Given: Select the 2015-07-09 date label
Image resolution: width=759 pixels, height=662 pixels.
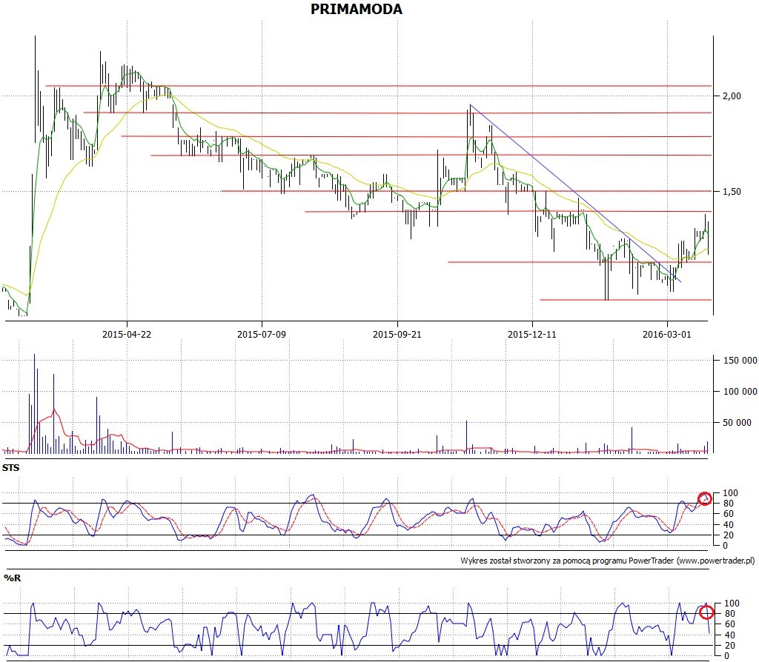Looking at the screenshot, I should [262, 334].
